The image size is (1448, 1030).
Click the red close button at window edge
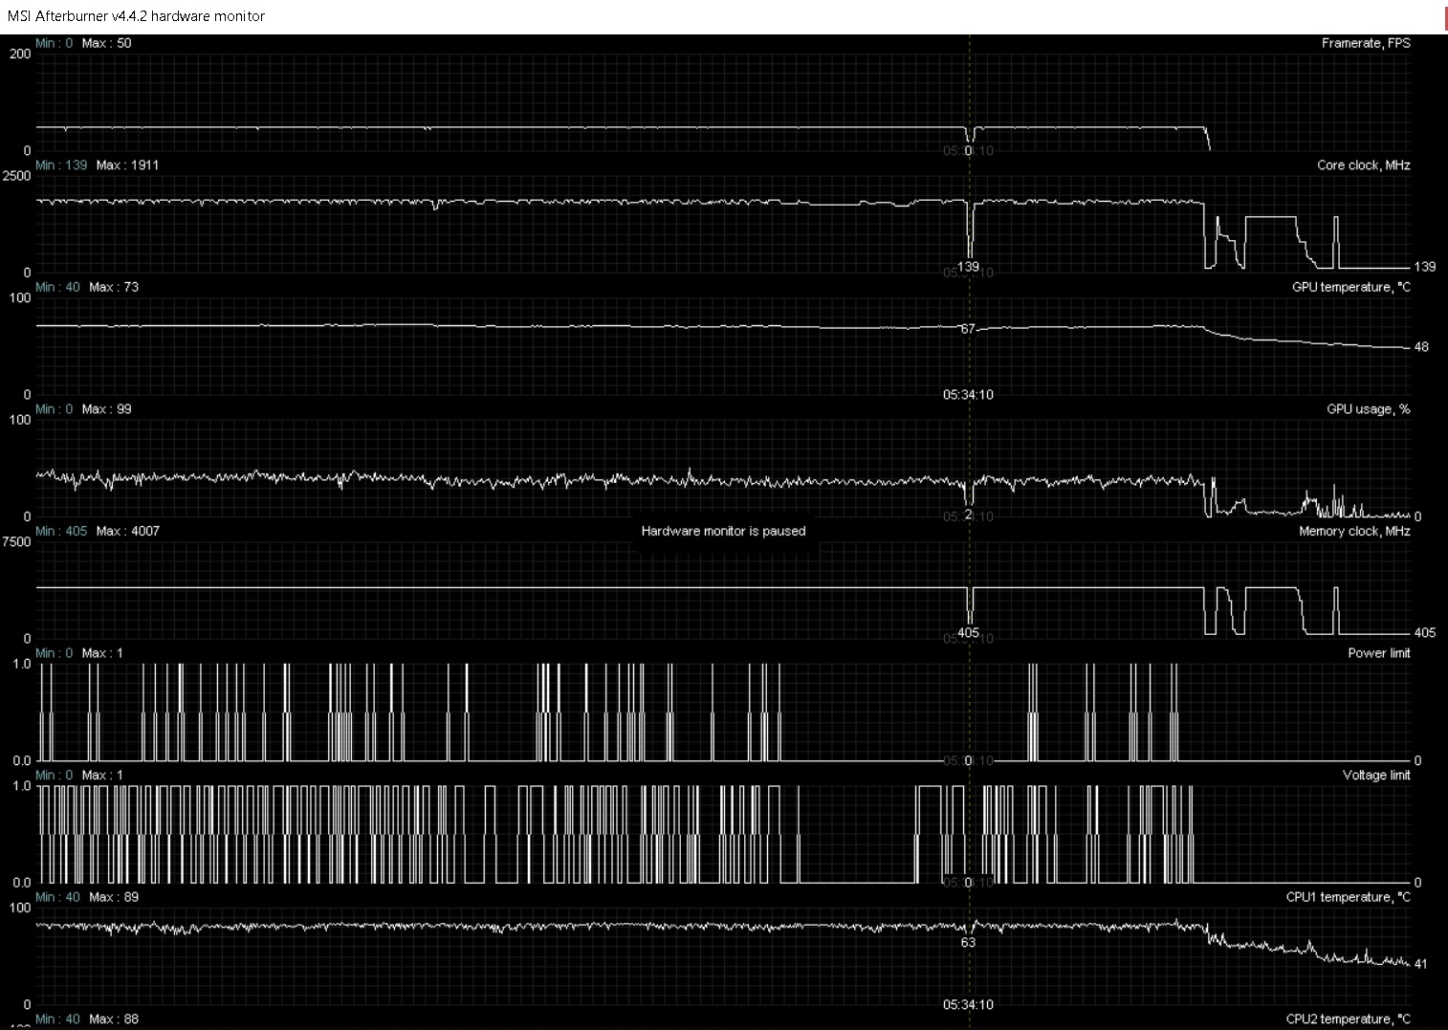coord(1445,16)
